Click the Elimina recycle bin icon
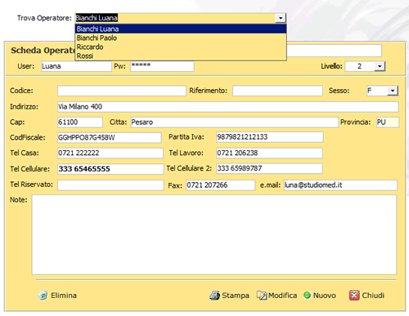This screenshot has width=409, height=316. pos(43,296)
